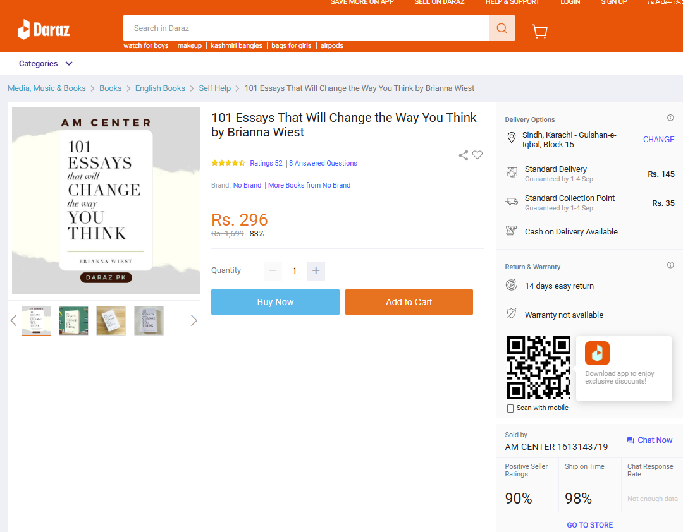Viewport: 683px width, 532px height.
Task: Switch language via Urdu text link
Action: coord(665,2)
